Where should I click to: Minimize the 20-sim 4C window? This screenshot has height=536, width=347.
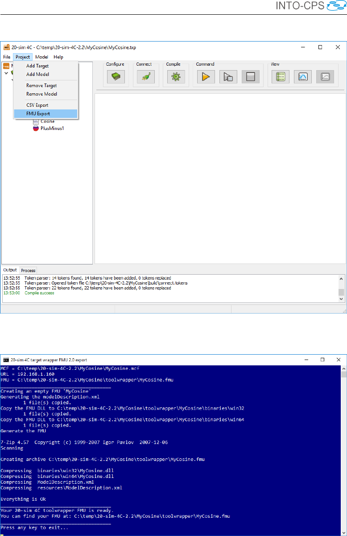(x=303, y=46)
